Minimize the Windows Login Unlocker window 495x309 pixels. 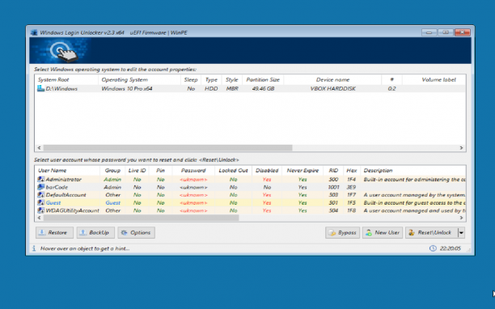[429, 32]
